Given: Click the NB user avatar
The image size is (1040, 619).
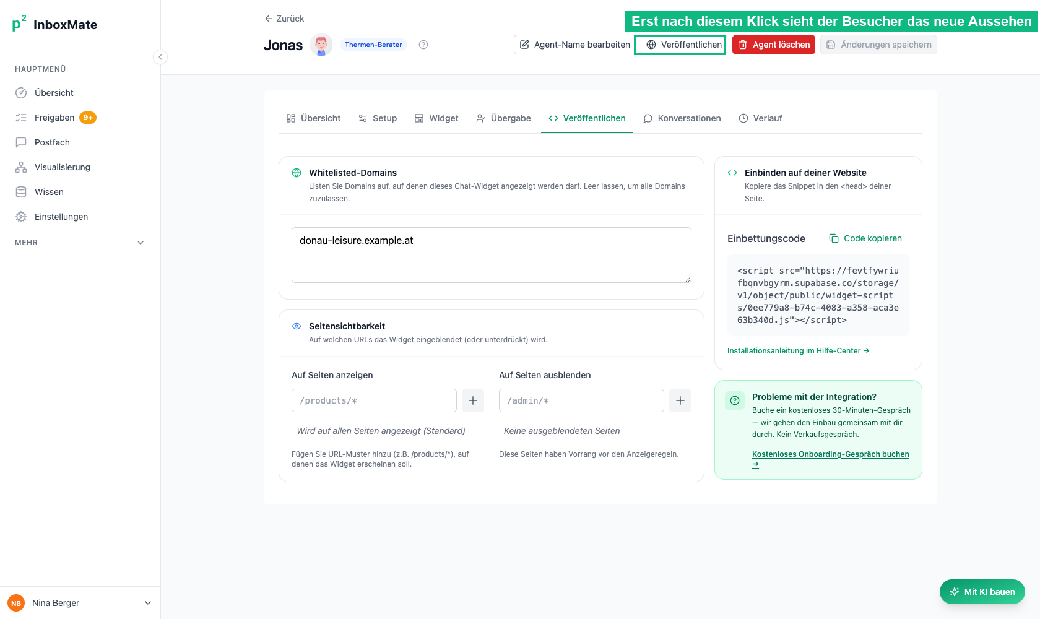Looking at the screenshot, I should (x=16, y=603).
